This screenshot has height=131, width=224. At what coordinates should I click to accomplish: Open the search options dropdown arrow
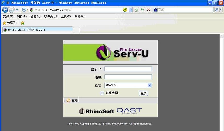coord(221,10)
